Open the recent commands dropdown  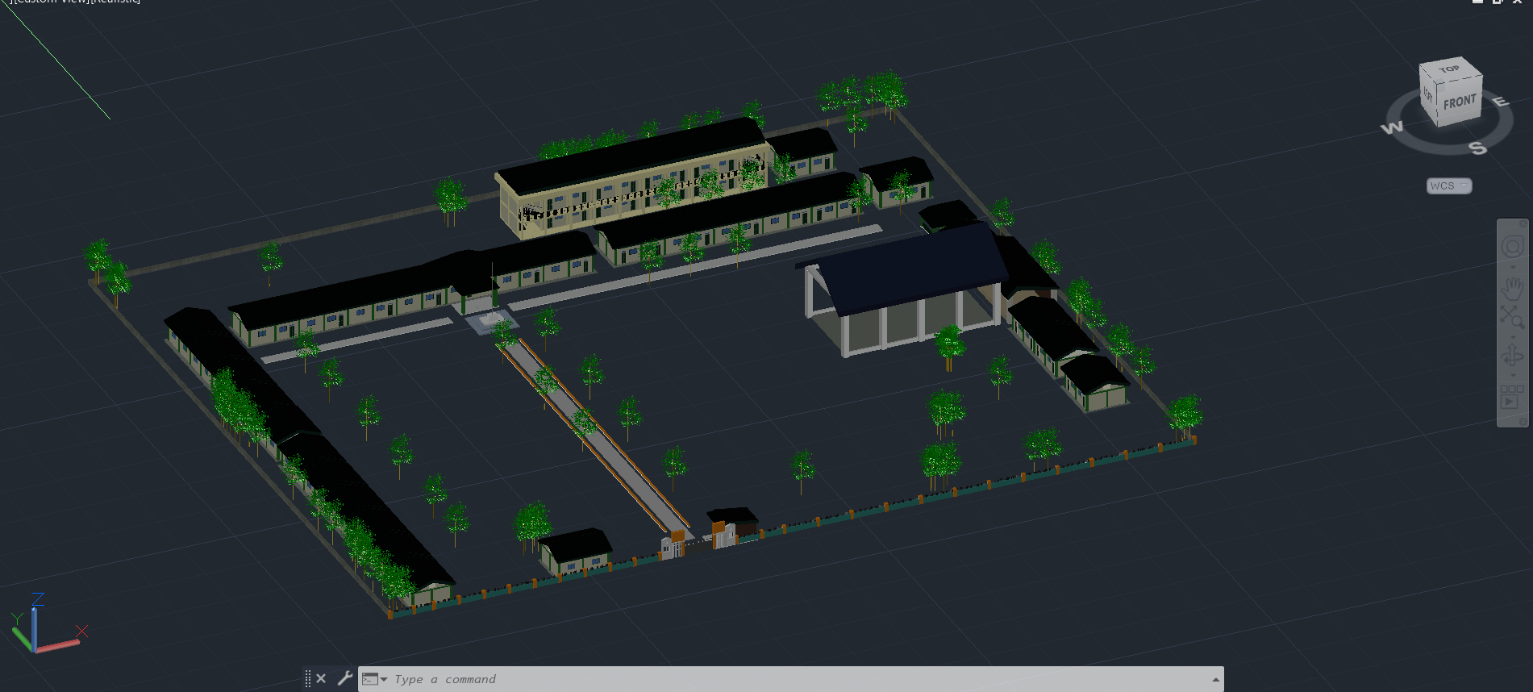point(375,679)
